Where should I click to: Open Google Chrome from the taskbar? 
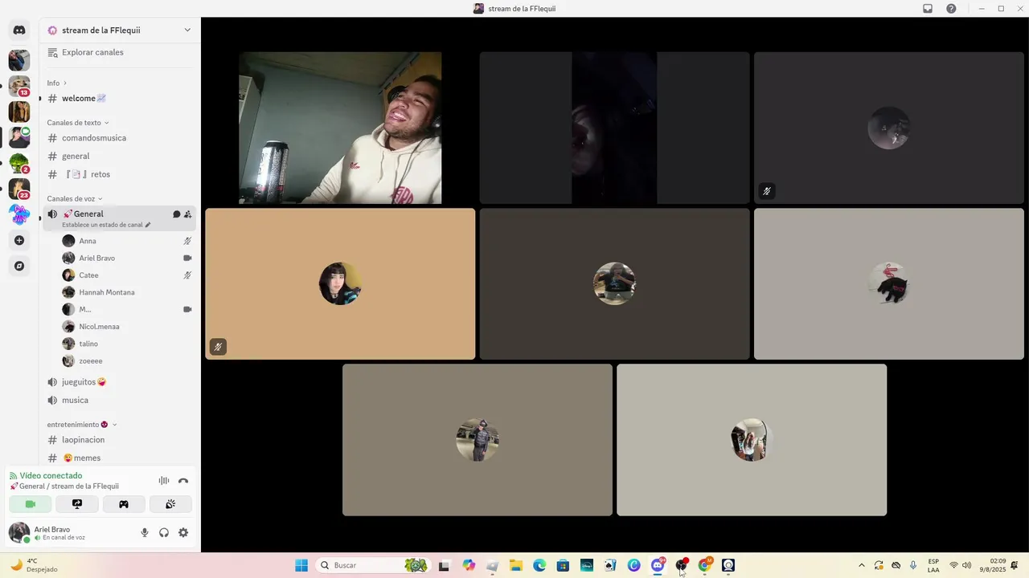(705, 565)
